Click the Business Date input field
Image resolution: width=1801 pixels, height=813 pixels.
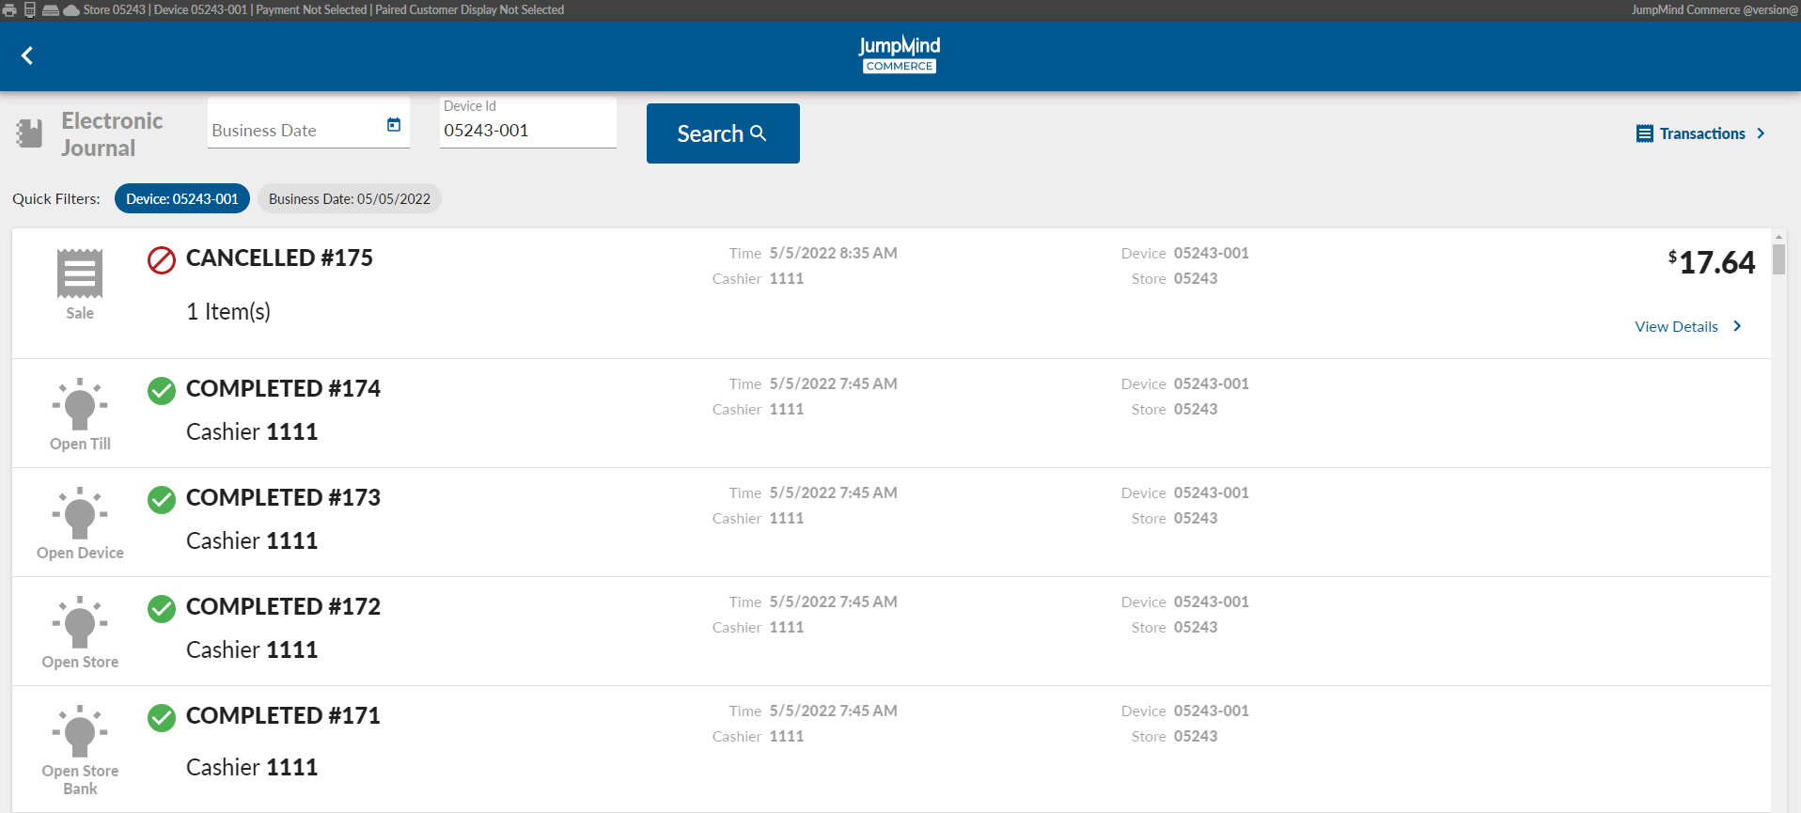coord(293,131)
